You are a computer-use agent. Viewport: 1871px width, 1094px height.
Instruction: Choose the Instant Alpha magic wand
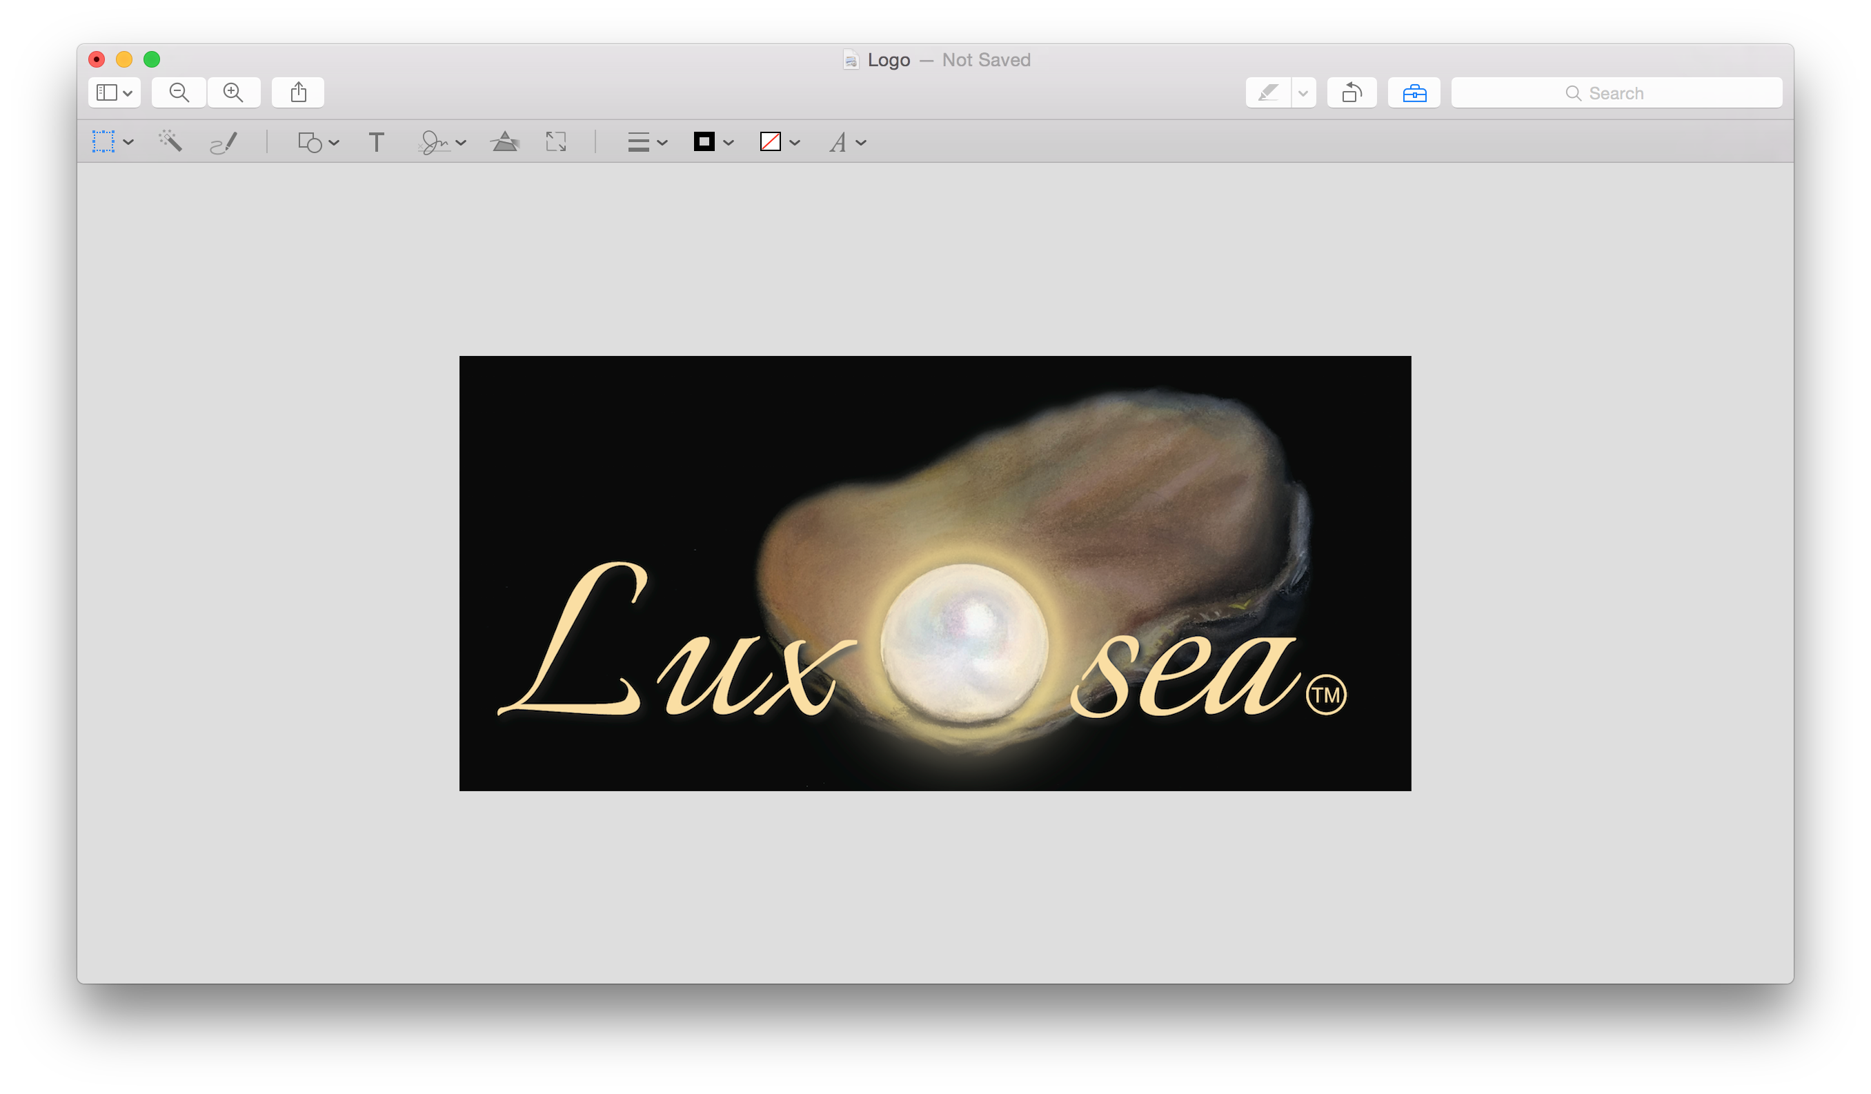point(170,141)
